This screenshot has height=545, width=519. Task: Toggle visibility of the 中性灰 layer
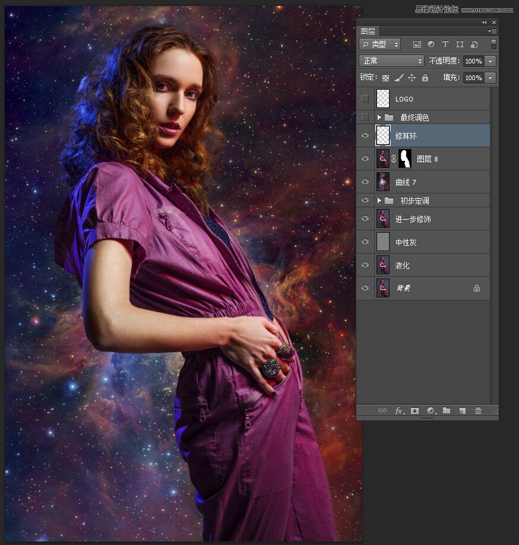(x=365, y=242)
